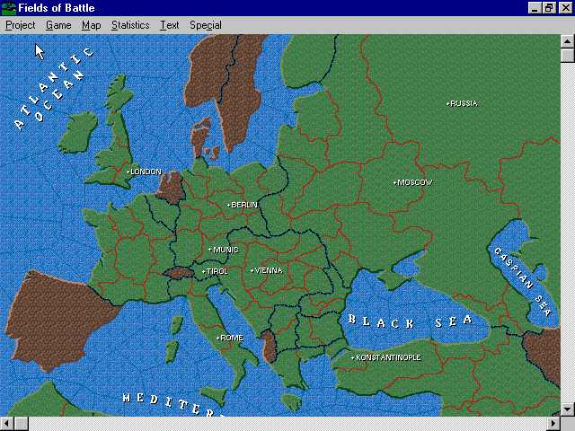This screenshot has width=575, height=431.
Task: Click the Fields of Battle title bar icon
Action: pos(9,8)
